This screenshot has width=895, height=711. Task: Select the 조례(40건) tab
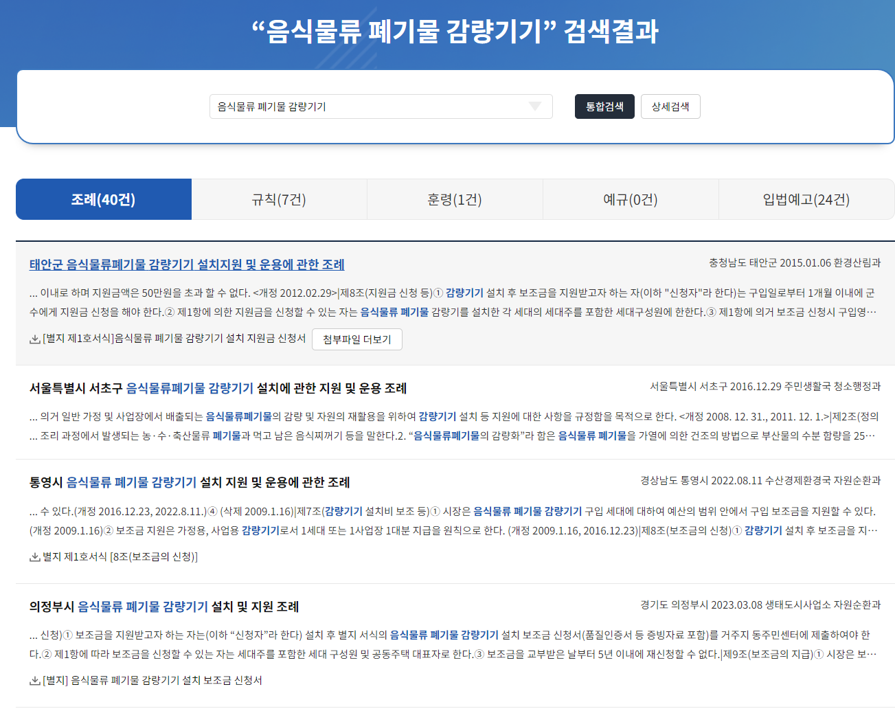[x=103, y=199]
